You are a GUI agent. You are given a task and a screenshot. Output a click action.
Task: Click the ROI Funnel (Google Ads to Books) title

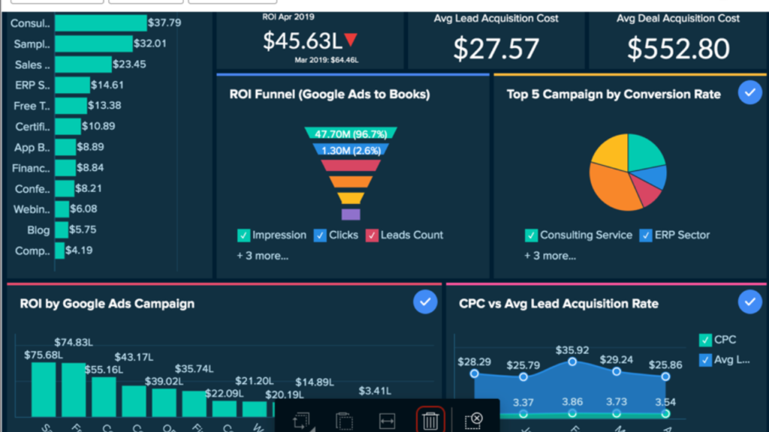pyautogui.click(x=330, y=94)
